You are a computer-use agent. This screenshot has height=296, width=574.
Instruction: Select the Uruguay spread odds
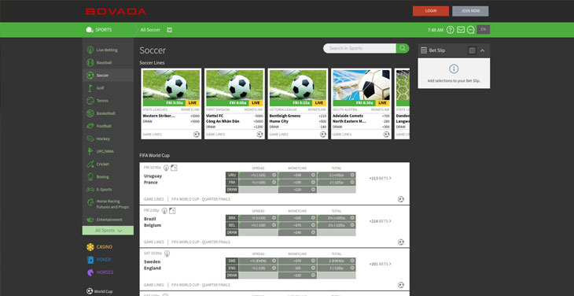point(258,175)
